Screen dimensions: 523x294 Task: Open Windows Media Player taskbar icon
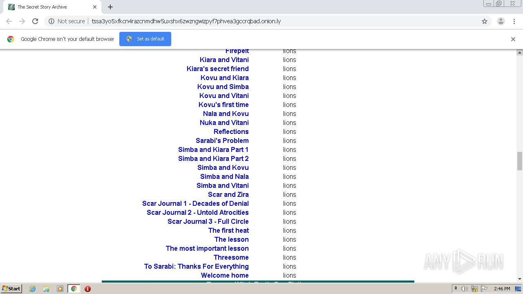pyautogui.click(x=60, y=289)
